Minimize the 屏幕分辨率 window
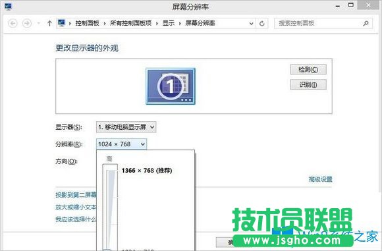Viewport: 382px width, 251px height. [x=337, y=6]
